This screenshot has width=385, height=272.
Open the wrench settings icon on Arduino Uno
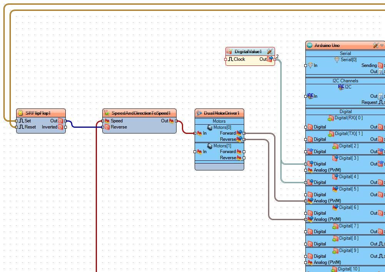click(x=375, y=45)
